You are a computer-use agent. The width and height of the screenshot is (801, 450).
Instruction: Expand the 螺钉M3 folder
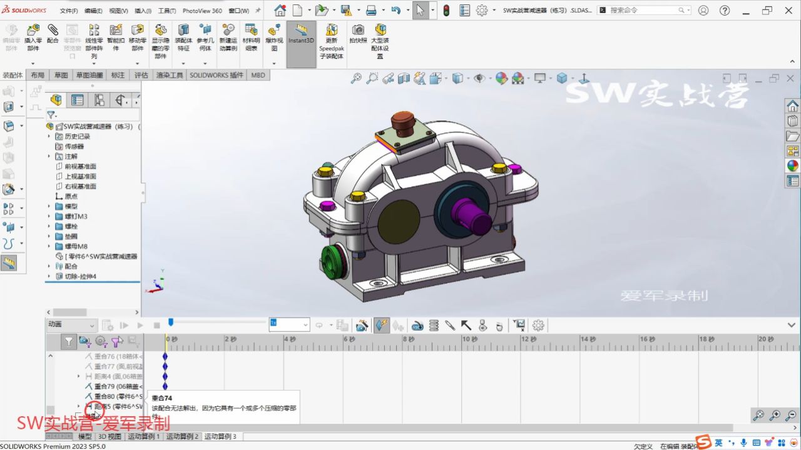click(50, 216)
